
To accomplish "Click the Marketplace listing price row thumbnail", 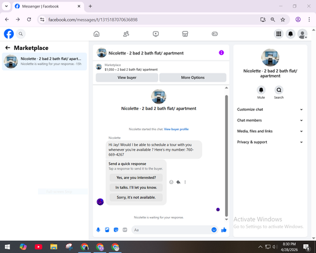I will click(99, 67).
